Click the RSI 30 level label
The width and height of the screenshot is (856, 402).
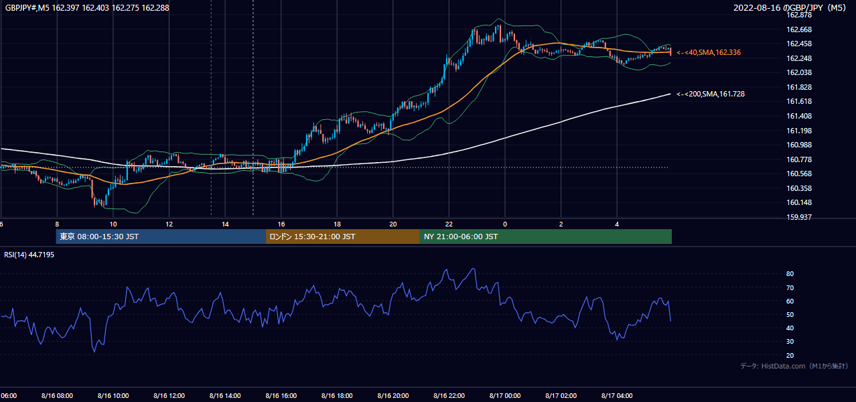click(x=790, y=342)
